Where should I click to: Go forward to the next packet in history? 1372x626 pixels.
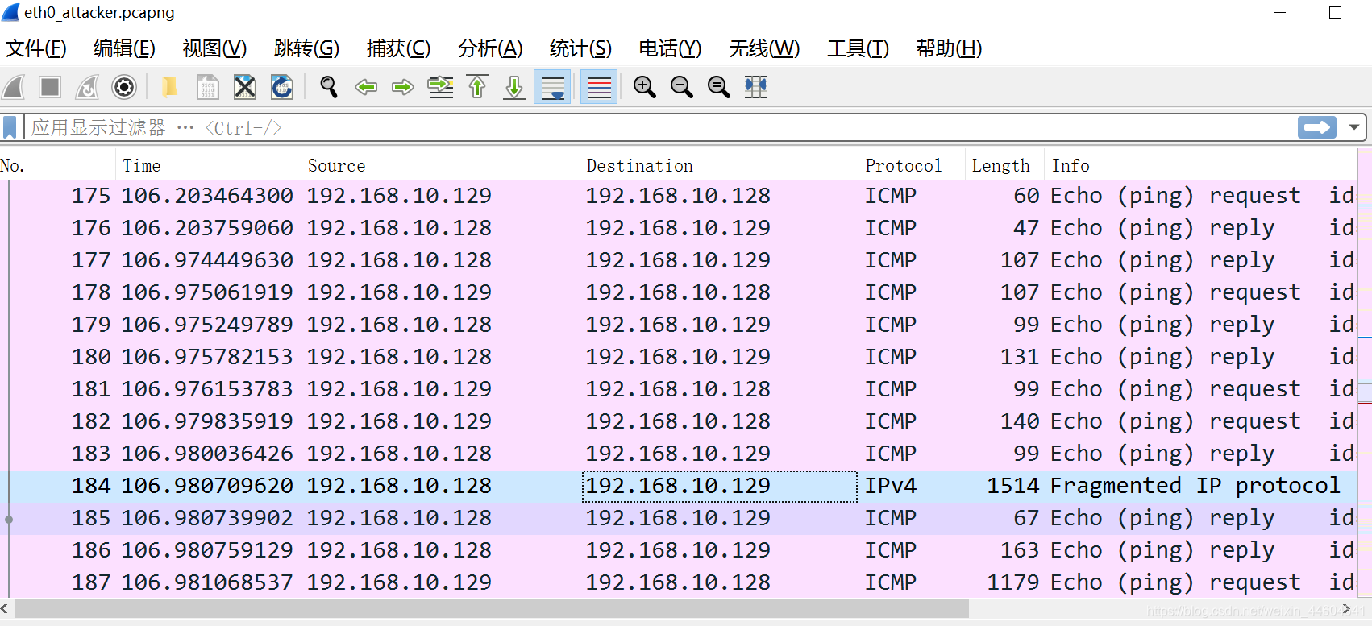[403, 86]
